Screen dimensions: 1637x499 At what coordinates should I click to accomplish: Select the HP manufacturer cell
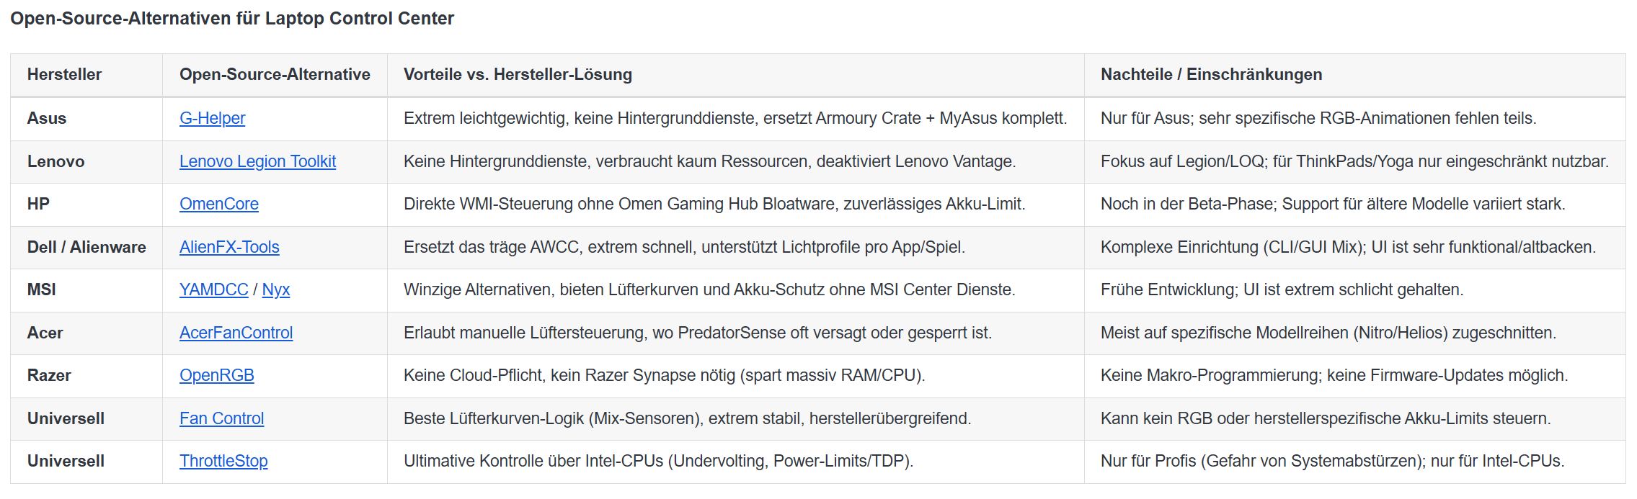point(38,204)
